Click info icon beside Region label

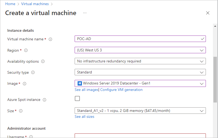(x=26, y=50)
